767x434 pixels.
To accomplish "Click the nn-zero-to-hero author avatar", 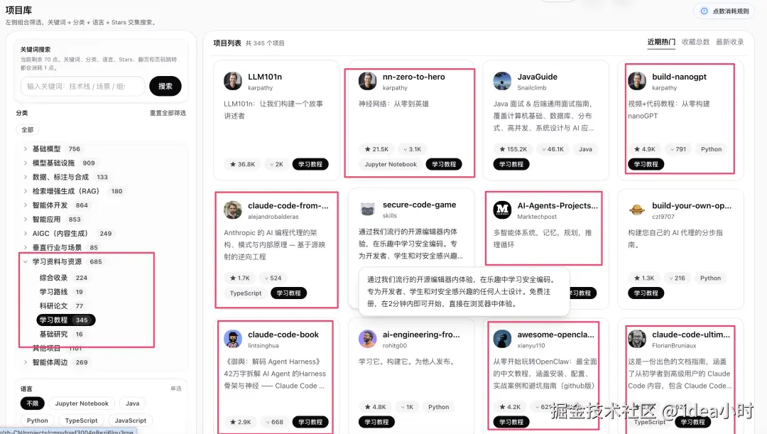I will point(367,81).
